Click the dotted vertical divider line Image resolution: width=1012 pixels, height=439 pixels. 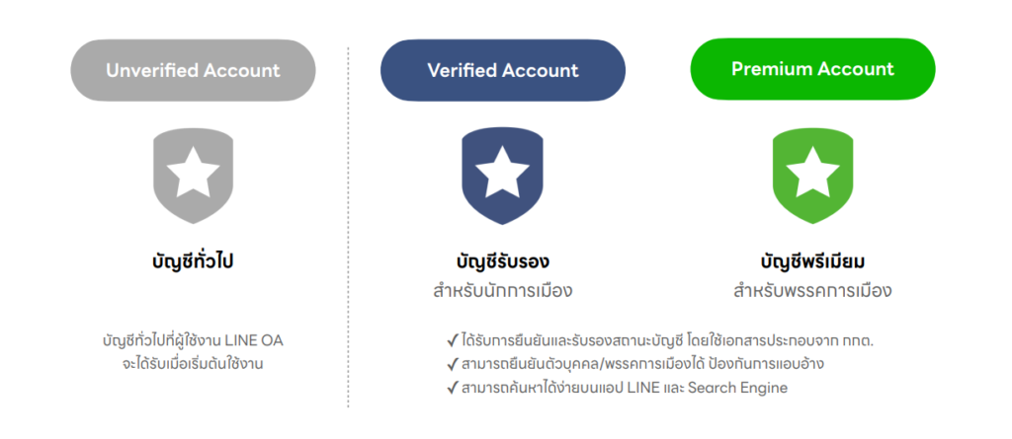click(x=348, y=227)
